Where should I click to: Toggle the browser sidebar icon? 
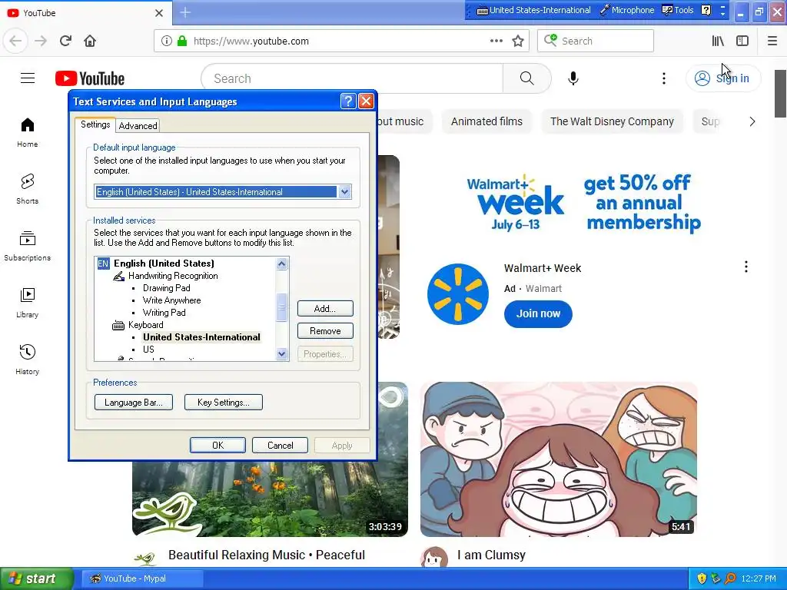742,41
